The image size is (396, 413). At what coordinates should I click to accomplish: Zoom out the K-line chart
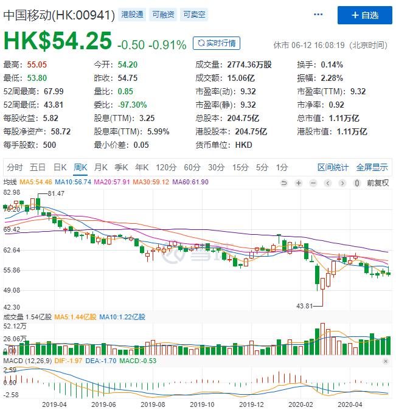click(x=313, y=183)
